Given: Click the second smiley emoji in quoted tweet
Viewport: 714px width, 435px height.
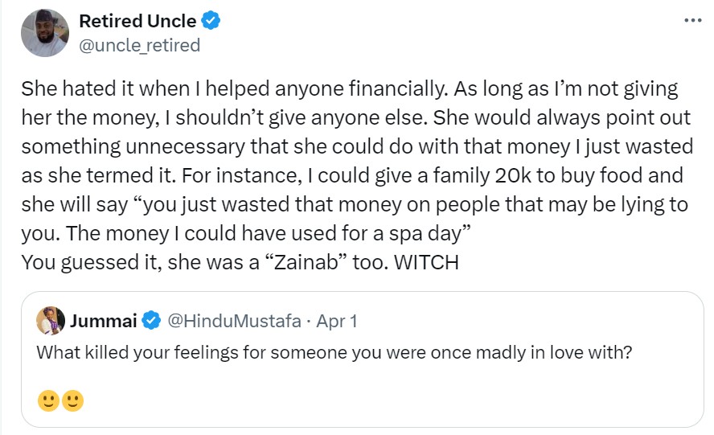Looking at the screenshot, I should [72, 400].
